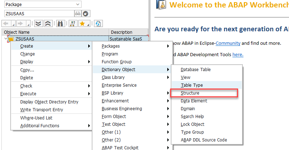Click the Description column header
Image resolution: width=289 pixels, height=150 pixels.
(x=128, y=32)
